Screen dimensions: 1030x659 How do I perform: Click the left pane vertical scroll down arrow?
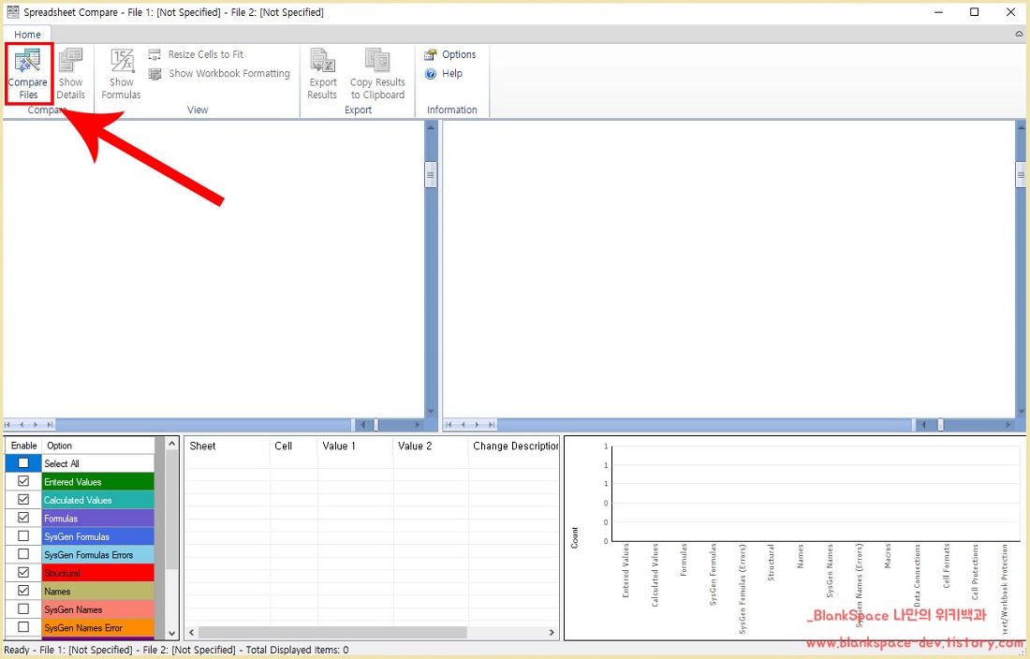(x=431, y=412)
